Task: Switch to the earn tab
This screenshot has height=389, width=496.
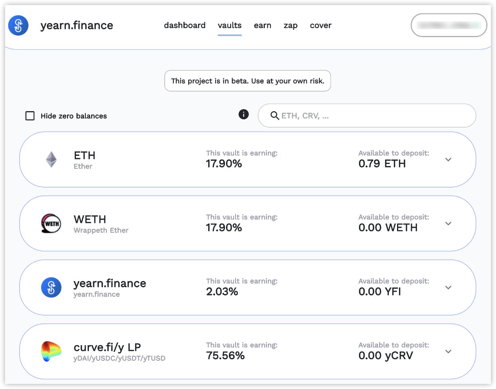Action: point(262,25)
